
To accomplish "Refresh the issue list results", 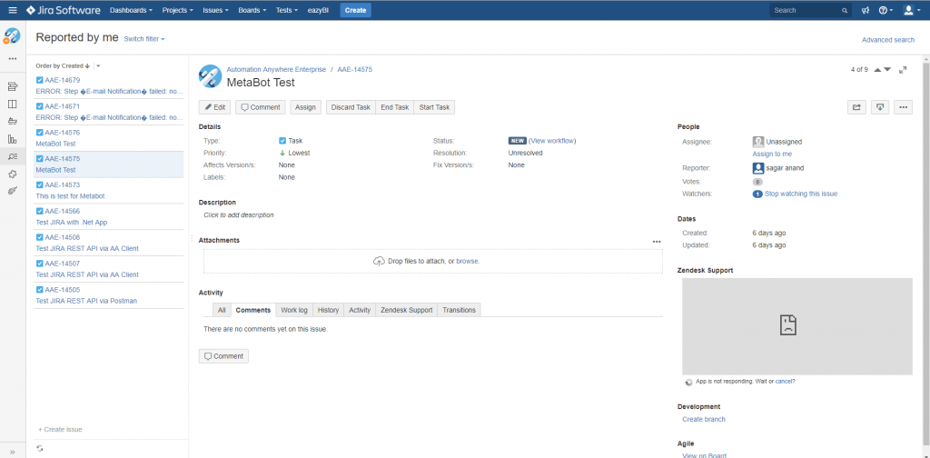I will click(x=40, y=448).
